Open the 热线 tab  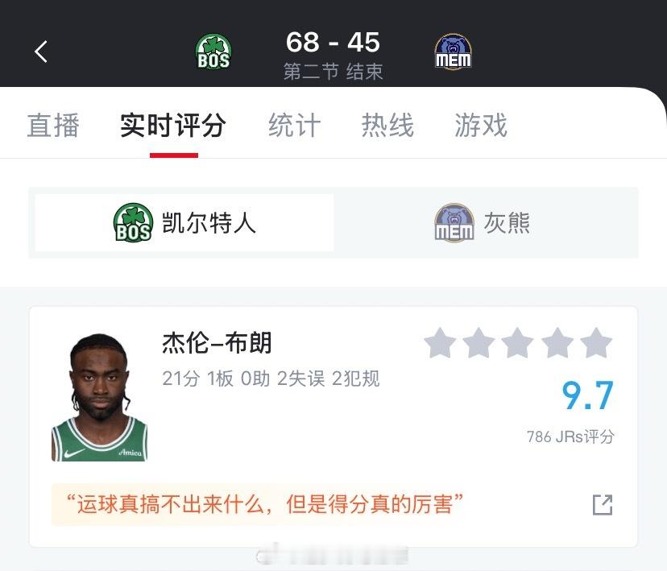pyautogui.click(x=387, y=126)
